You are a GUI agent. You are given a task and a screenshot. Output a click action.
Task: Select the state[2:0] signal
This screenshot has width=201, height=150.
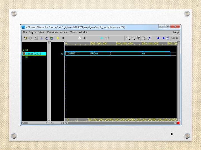[34, 54]
